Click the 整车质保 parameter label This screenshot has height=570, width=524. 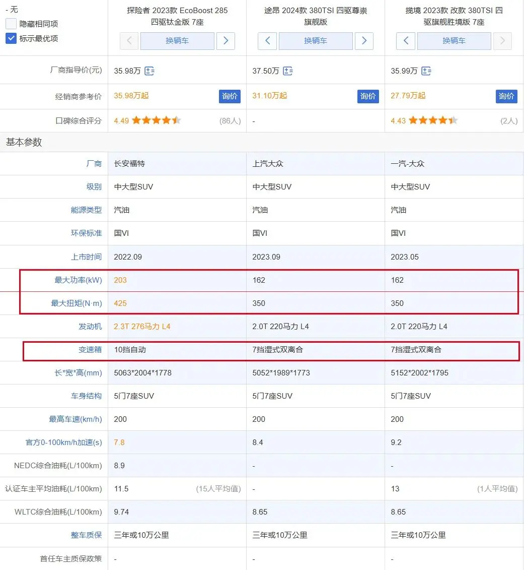87,535
